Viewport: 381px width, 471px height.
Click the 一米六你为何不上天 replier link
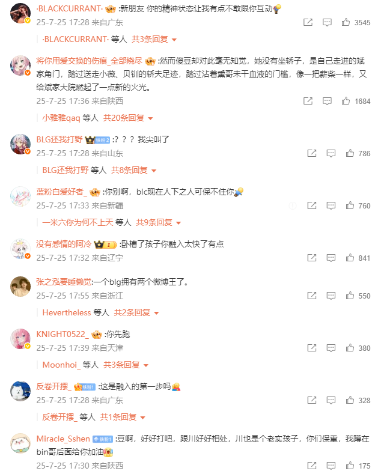coord(78,222)
